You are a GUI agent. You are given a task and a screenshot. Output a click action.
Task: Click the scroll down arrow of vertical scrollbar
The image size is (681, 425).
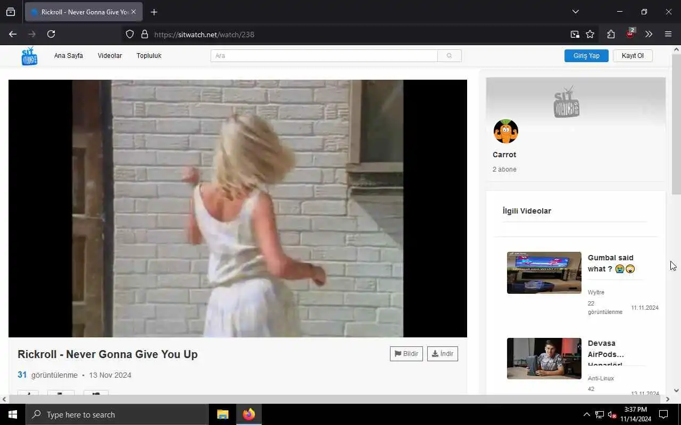point(677,390)
